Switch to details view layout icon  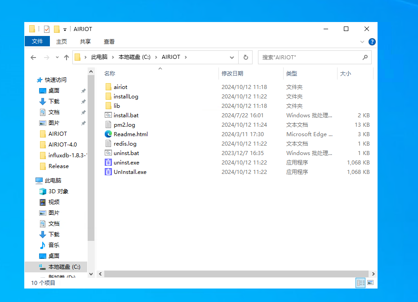(x=360, y=283)
